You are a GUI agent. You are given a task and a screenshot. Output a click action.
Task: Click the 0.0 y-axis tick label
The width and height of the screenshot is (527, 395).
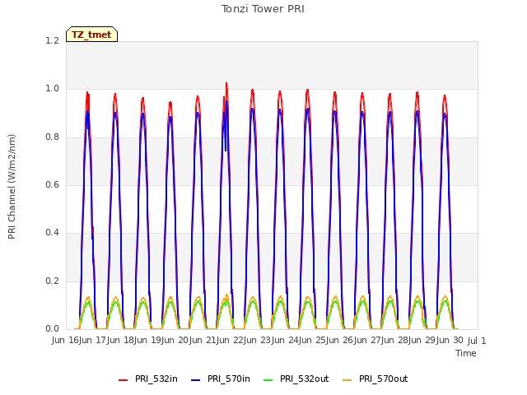pyautogui.click(x=52, y=329)
